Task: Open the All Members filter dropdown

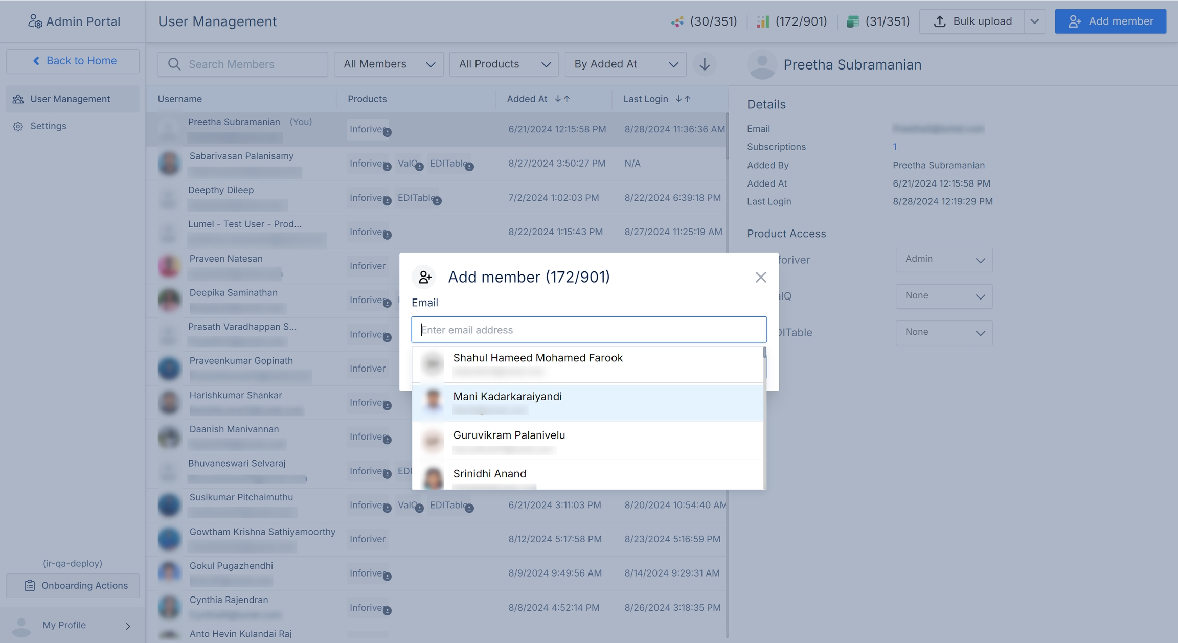Action: point(388,64)
